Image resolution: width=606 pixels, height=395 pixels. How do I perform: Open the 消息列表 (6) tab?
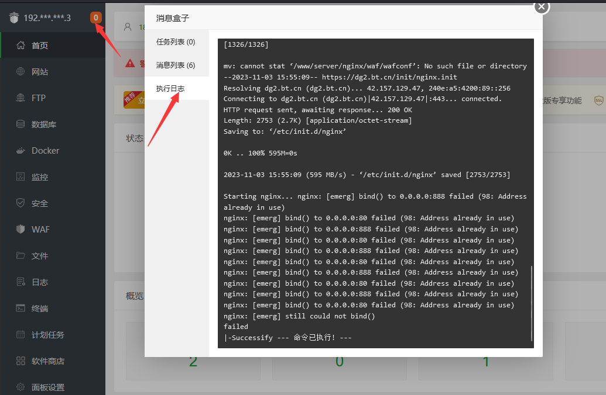pyautogui.click(x=177, y=65)
